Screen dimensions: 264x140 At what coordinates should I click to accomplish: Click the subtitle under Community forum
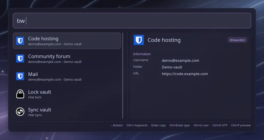pos(55,62)
